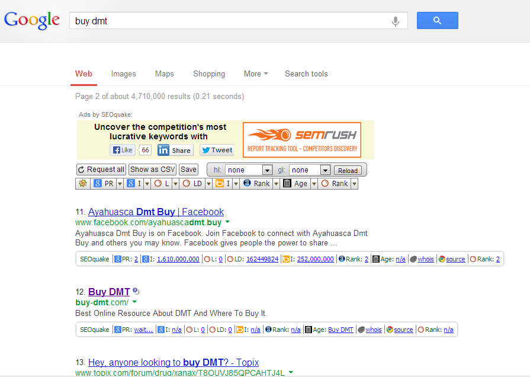Open the SEOquake settings gear icon
530x377 pixels.
click(x=83, y=184)
